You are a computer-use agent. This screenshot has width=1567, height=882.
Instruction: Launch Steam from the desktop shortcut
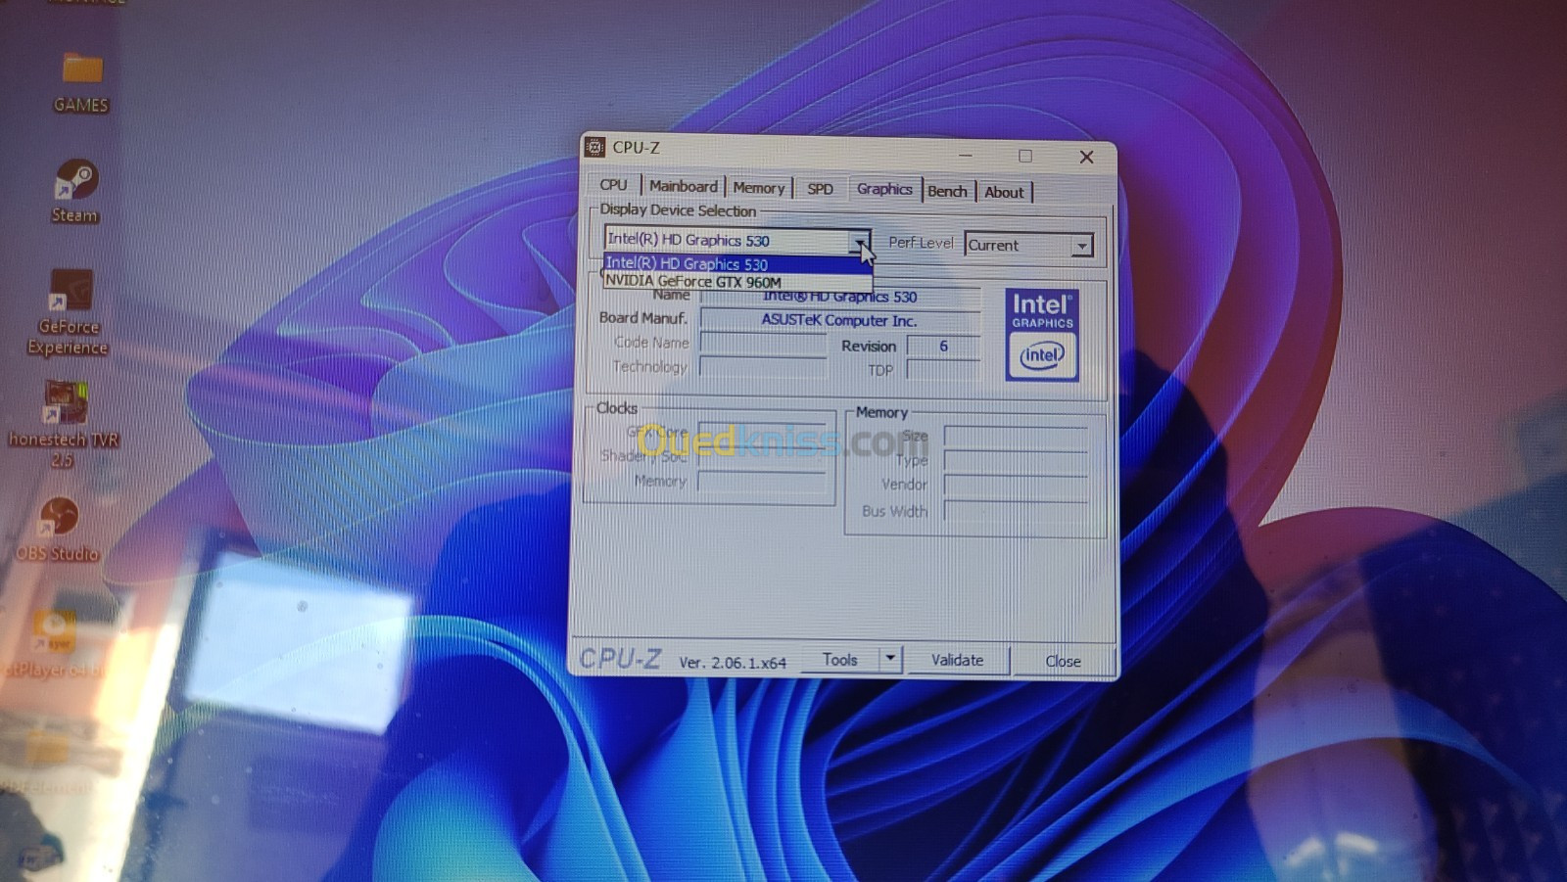[x=75, y=191]
